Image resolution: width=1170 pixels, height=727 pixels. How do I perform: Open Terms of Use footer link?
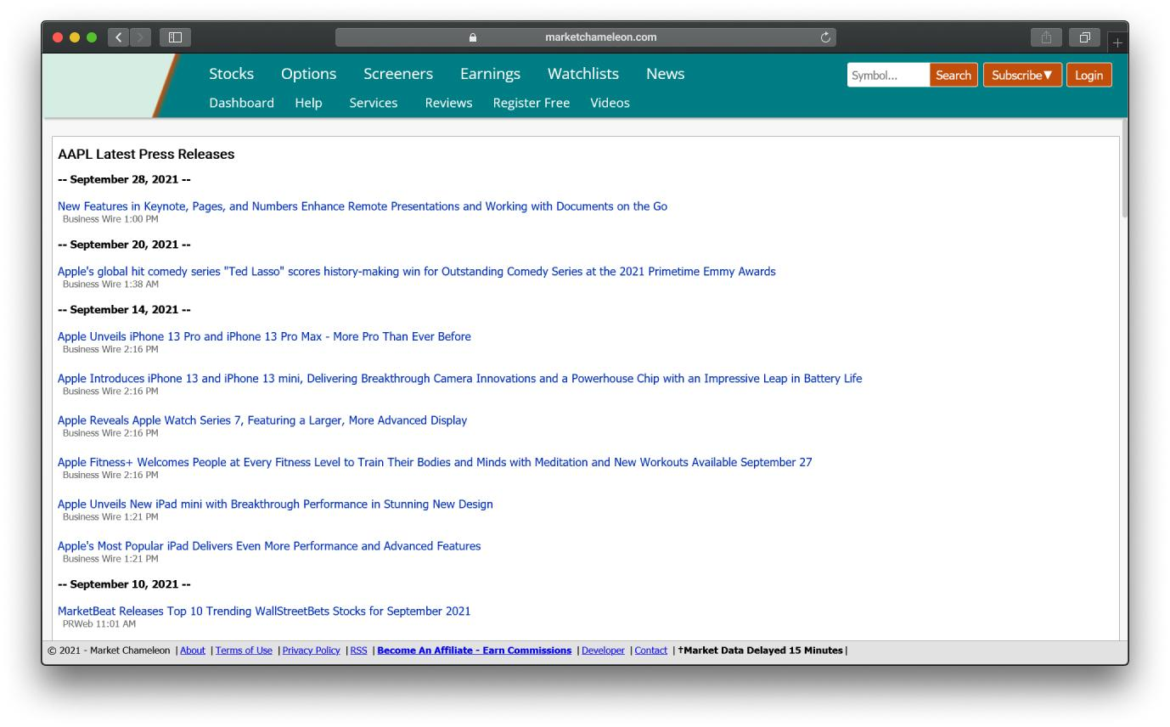click(x=244, y=651)
